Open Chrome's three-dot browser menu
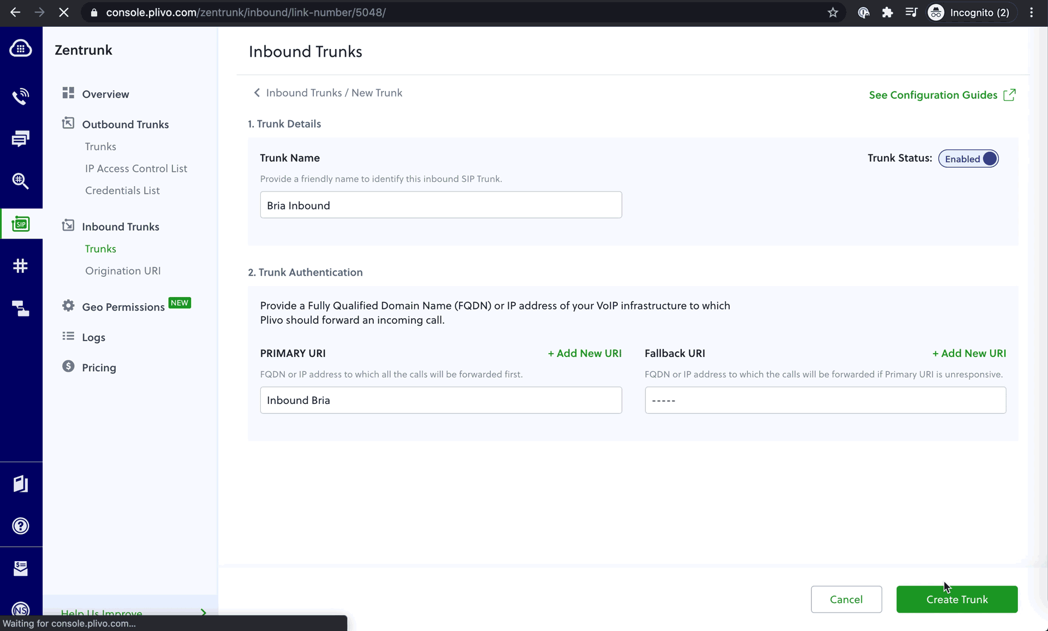1048x631 pixels. pos(1032,12)
